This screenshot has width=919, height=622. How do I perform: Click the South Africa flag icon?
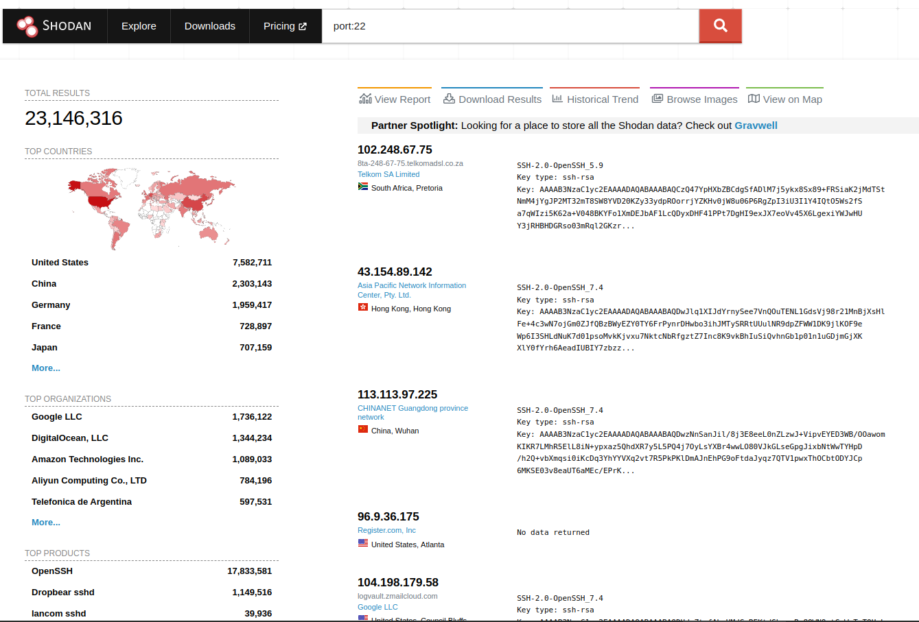click(362, 187)
